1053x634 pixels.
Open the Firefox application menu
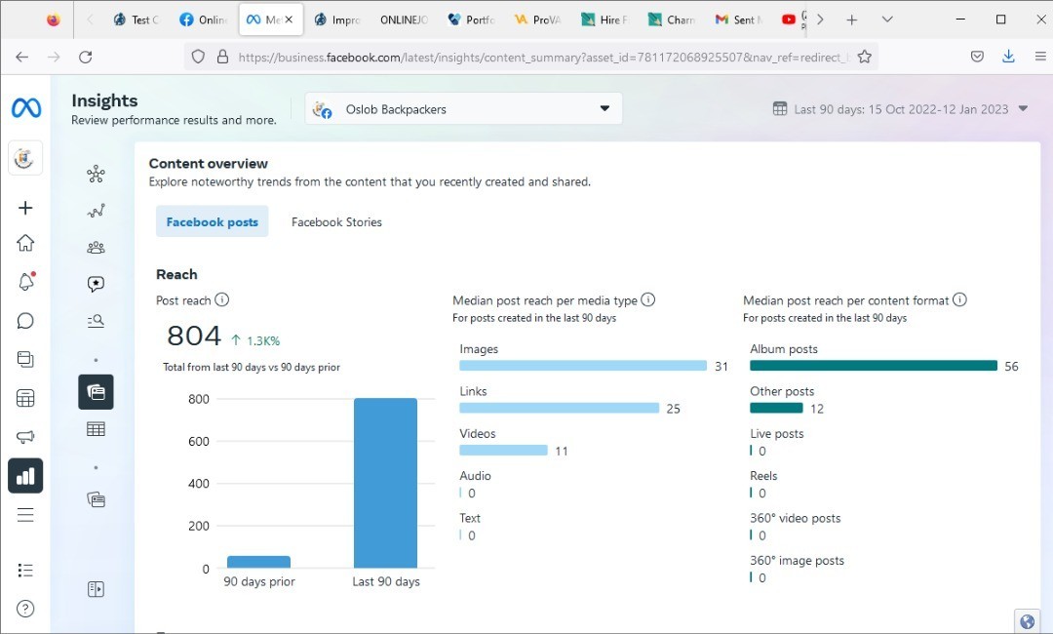[x=1039, y=58]
